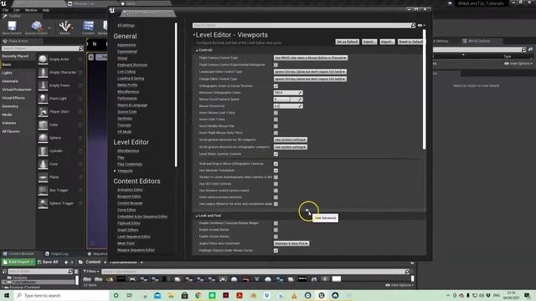The height and width of the screenshot is (301, 536).
Task: Toggle Use Absolute Translation checkbox
Action: pyautogui.click(x=276, y=171)
